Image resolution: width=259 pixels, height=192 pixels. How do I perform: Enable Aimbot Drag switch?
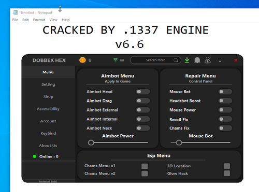(143, 101)
